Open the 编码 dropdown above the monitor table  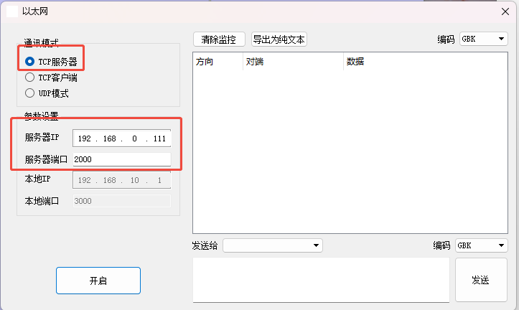point(483,39)
